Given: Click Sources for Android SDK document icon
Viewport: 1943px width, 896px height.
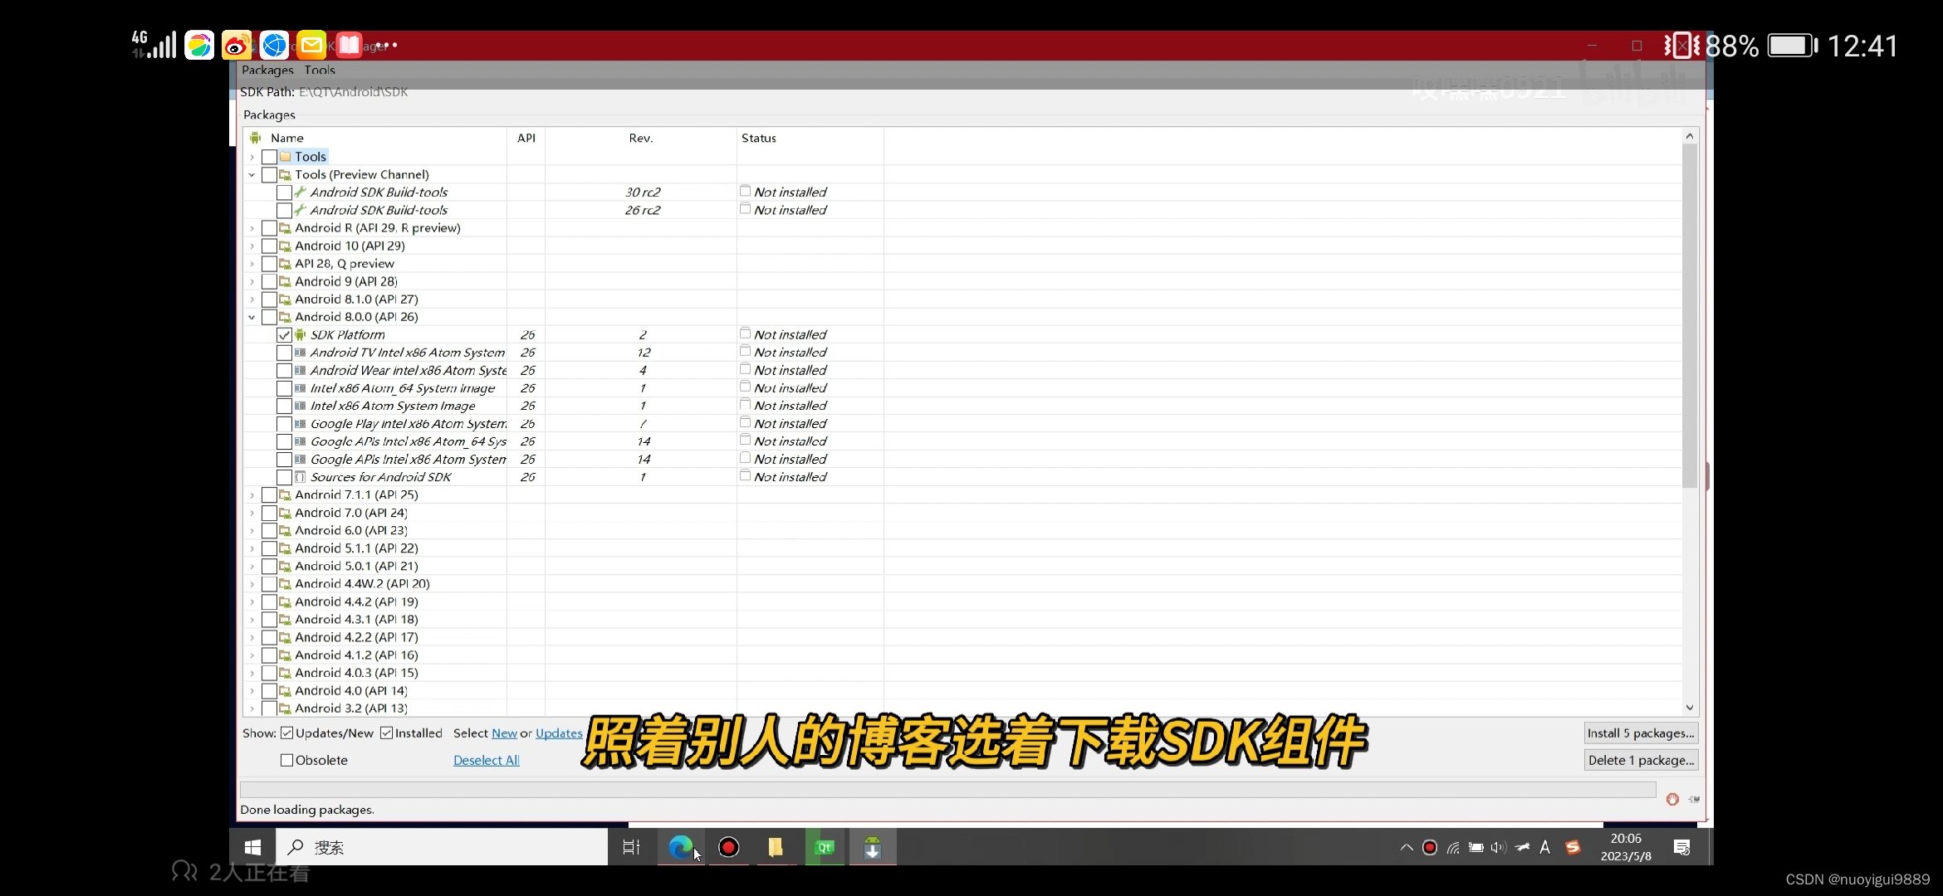Looking at the screenshot, I should click(301, 477).
